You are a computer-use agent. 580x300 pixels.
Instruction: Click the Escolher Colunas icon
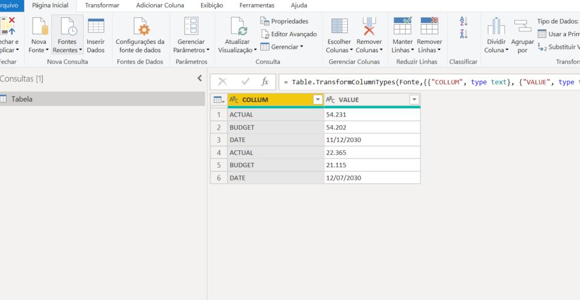tap(339, 26)
